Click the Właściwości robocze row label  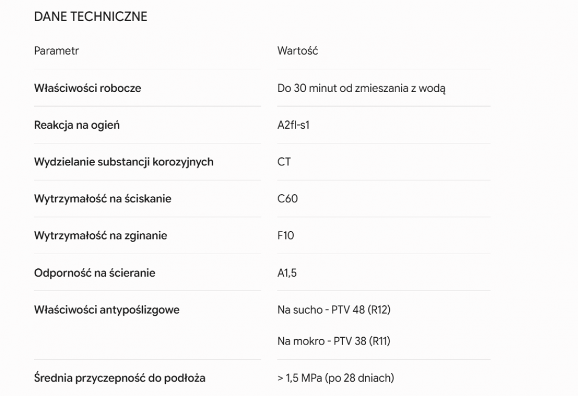(x=87, y=88)
